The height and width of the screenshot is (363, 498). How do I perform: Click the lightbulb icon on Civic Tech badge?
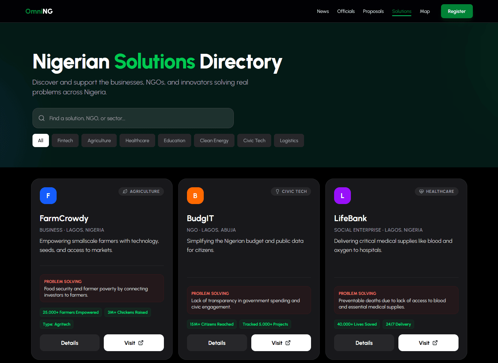click(277, 191)
